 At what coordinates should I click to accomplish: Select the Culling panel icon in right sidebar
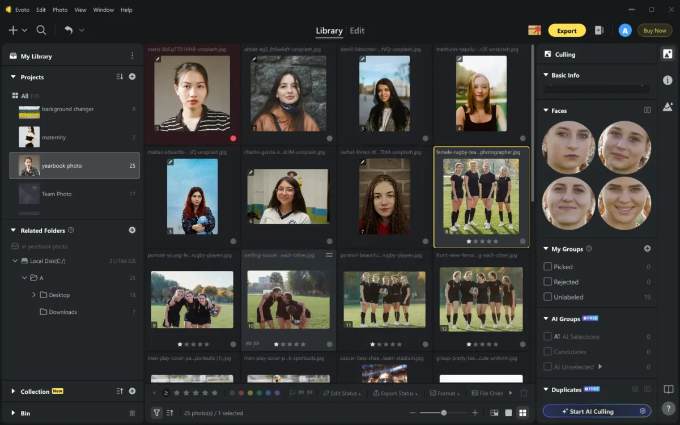[x=668, y=54]
